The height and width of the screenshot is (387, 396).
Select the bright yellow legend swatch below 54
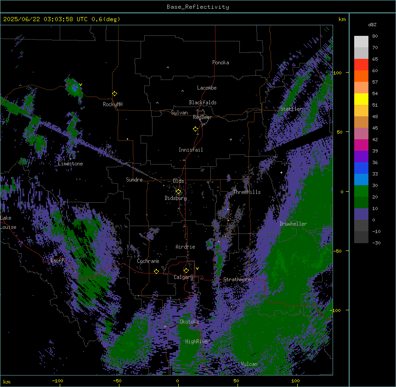(x=361, y=99)
